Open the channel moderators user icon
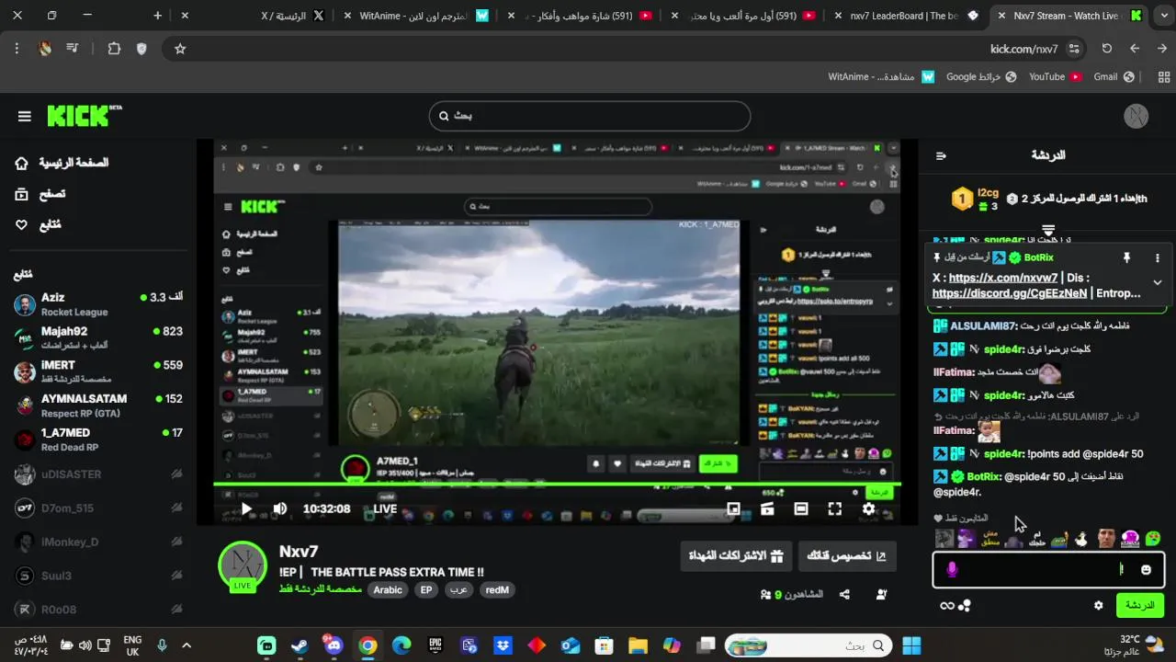The image size is (1176, 662). [881, 595]
